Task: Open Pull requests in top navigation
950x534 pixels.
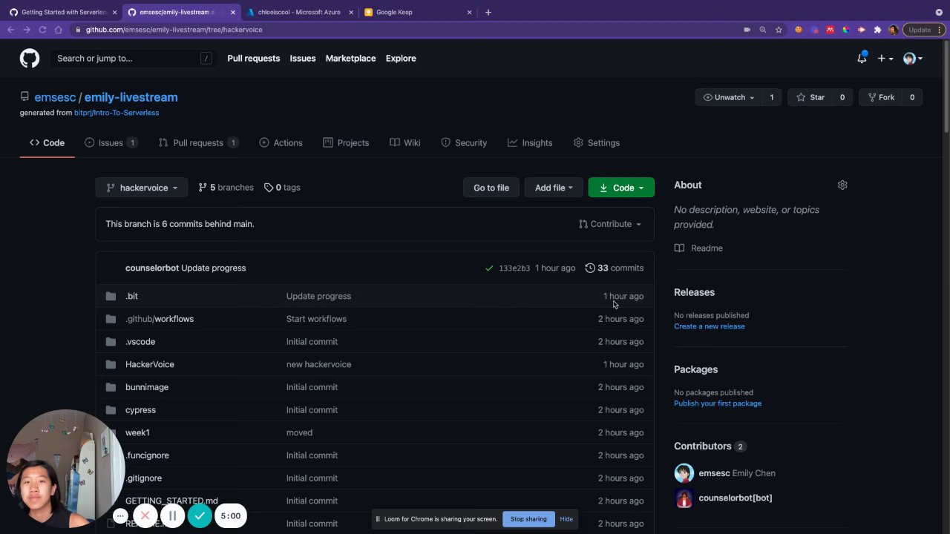Action: 253,59
